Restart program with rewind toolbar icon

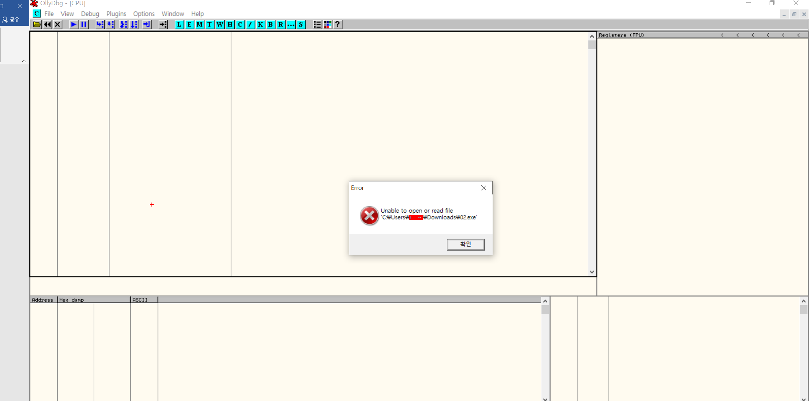(x=48, y=25)
